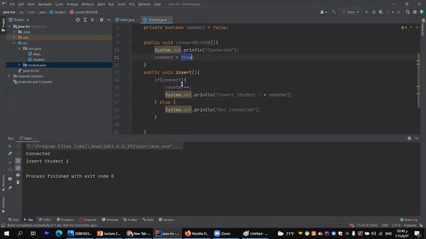
Task: Run the Main configuration with green play button
Action: point(367,12)
